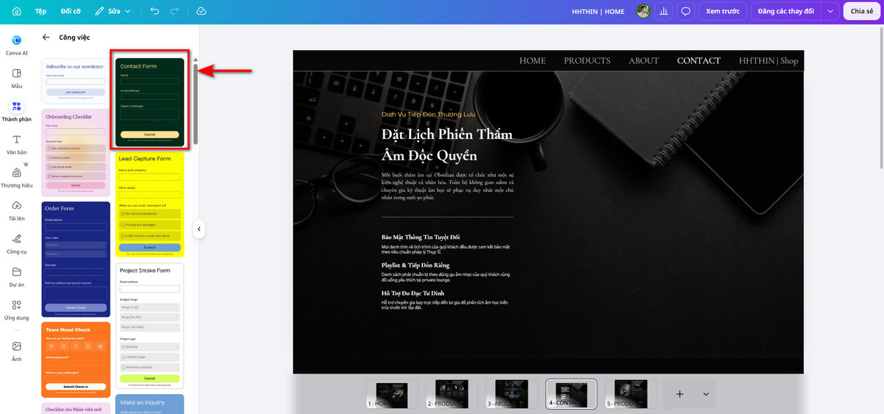Select the Team Mood Check template
Screen dimensions: 884x414
[76, 359]
